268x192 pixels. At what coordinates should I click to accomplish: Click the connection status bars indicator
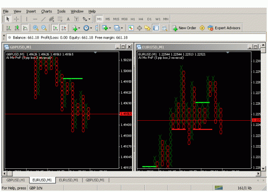[219, 188]
